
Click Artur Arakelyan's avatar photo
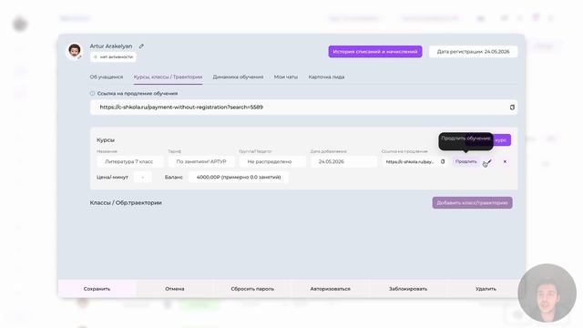75,51
